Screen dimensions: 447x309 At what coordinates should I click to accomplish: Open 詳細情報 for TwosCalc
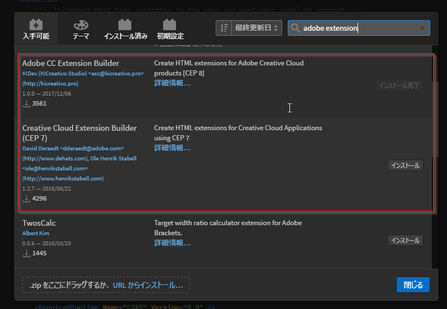coord(172,243)
